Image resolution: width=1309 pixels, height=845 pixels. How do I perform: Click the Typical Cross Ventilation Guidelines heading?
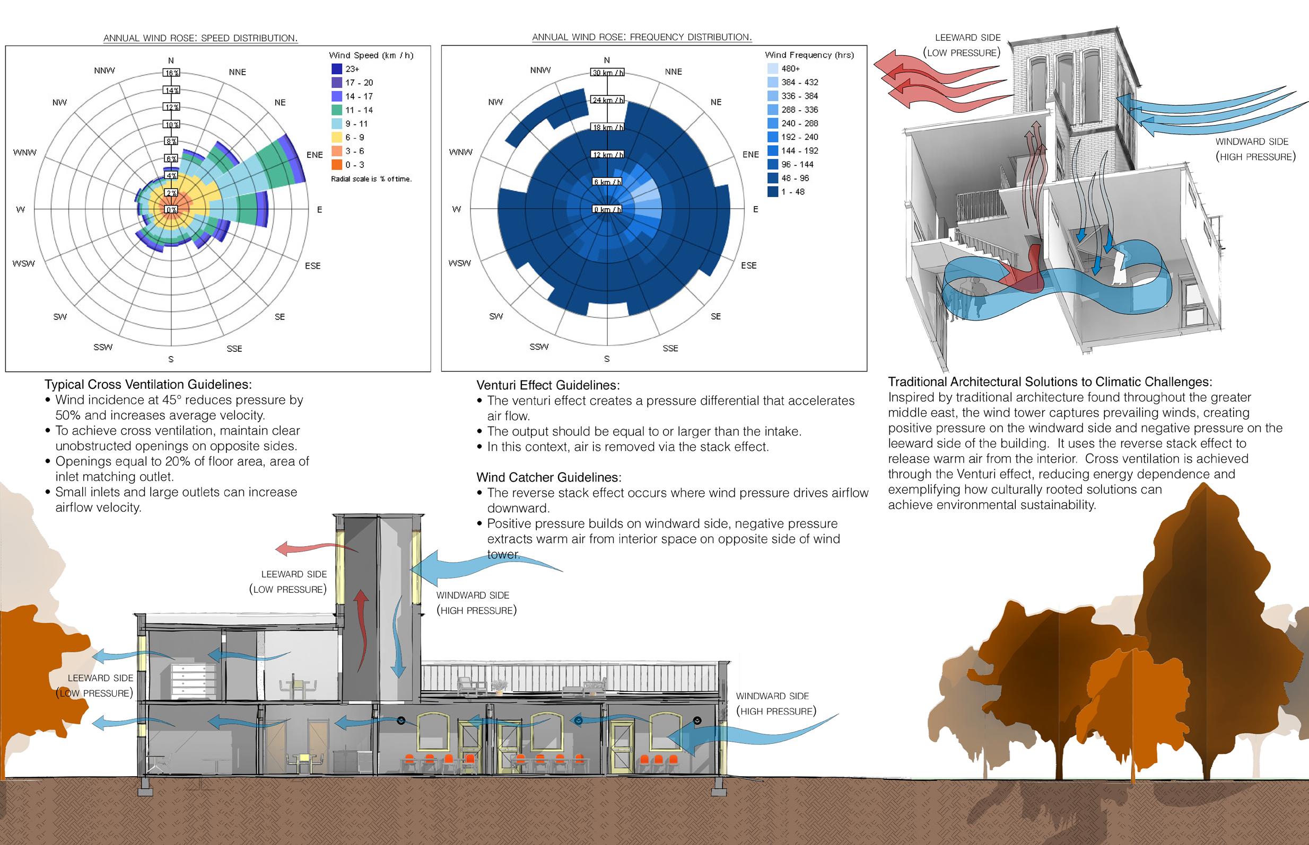point(148,385)
